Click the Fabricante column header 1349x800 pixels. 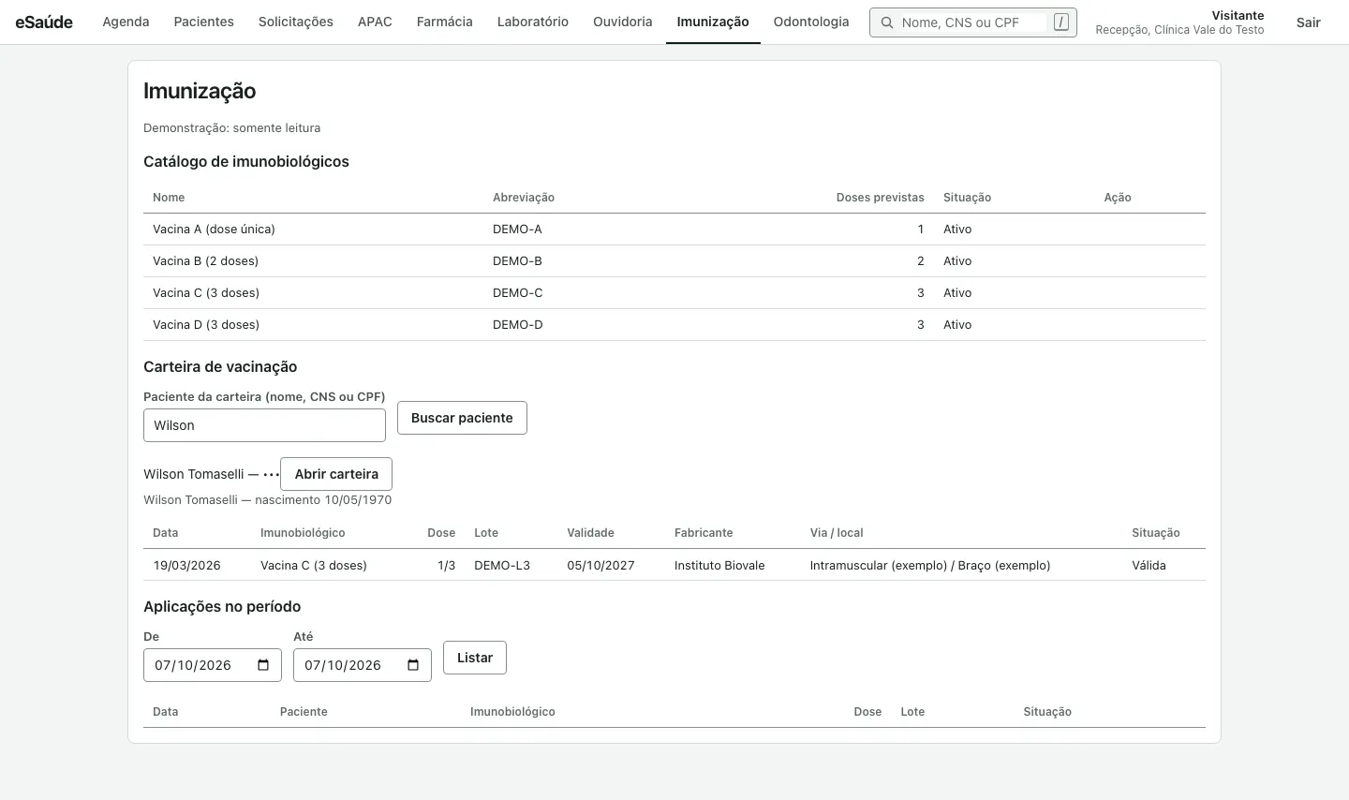[704, 533]
